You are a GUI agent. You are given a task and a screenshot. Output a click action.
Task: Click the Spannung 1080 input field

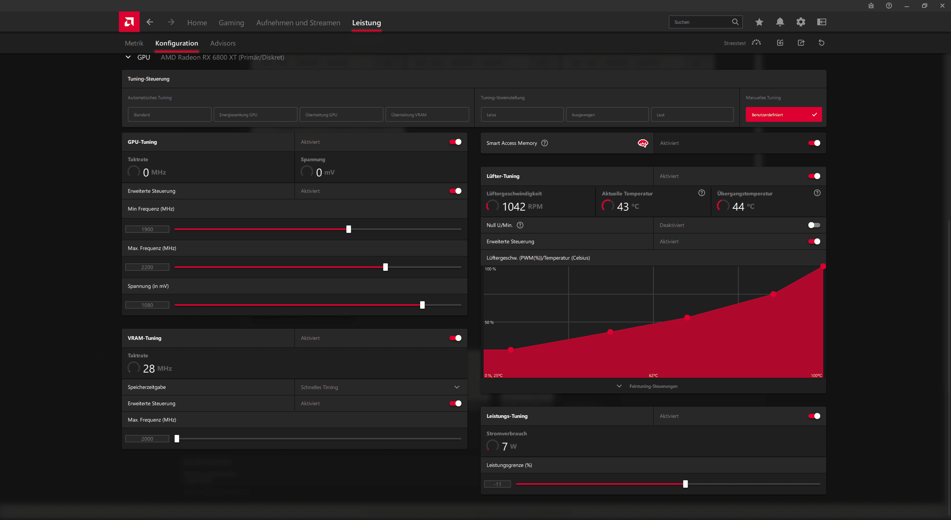pos(147,305)
